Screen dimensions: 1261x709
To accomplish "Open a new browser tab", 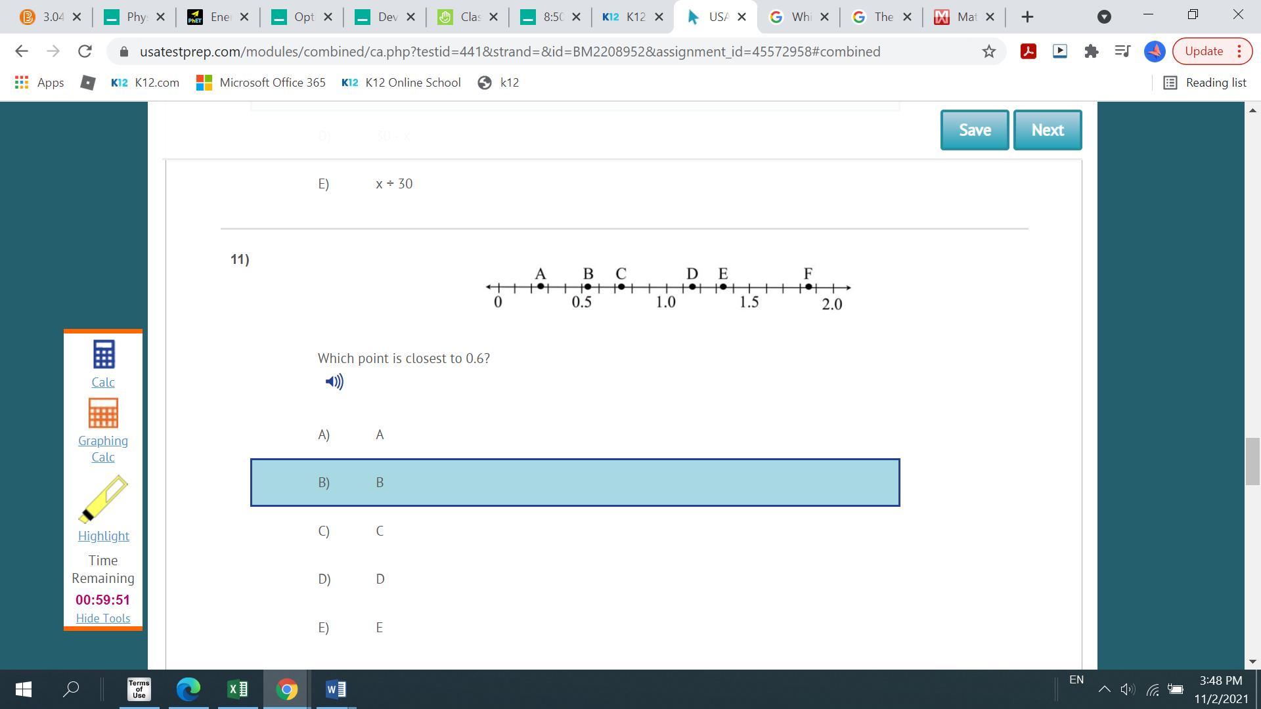I will coord(1028,17).
